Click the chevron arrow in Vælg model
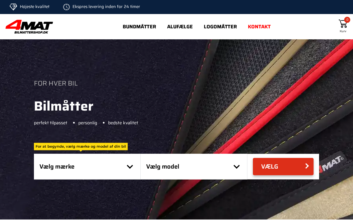The width and height of the screenshot is (353, 220). click(237, 167)
